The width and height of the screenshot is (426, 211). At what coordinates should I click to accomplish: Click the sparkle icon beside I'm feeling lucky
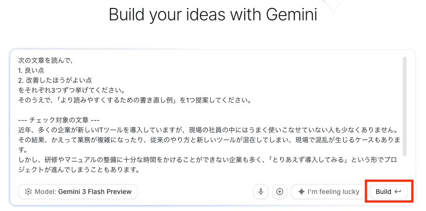click(x=301, y=192)
